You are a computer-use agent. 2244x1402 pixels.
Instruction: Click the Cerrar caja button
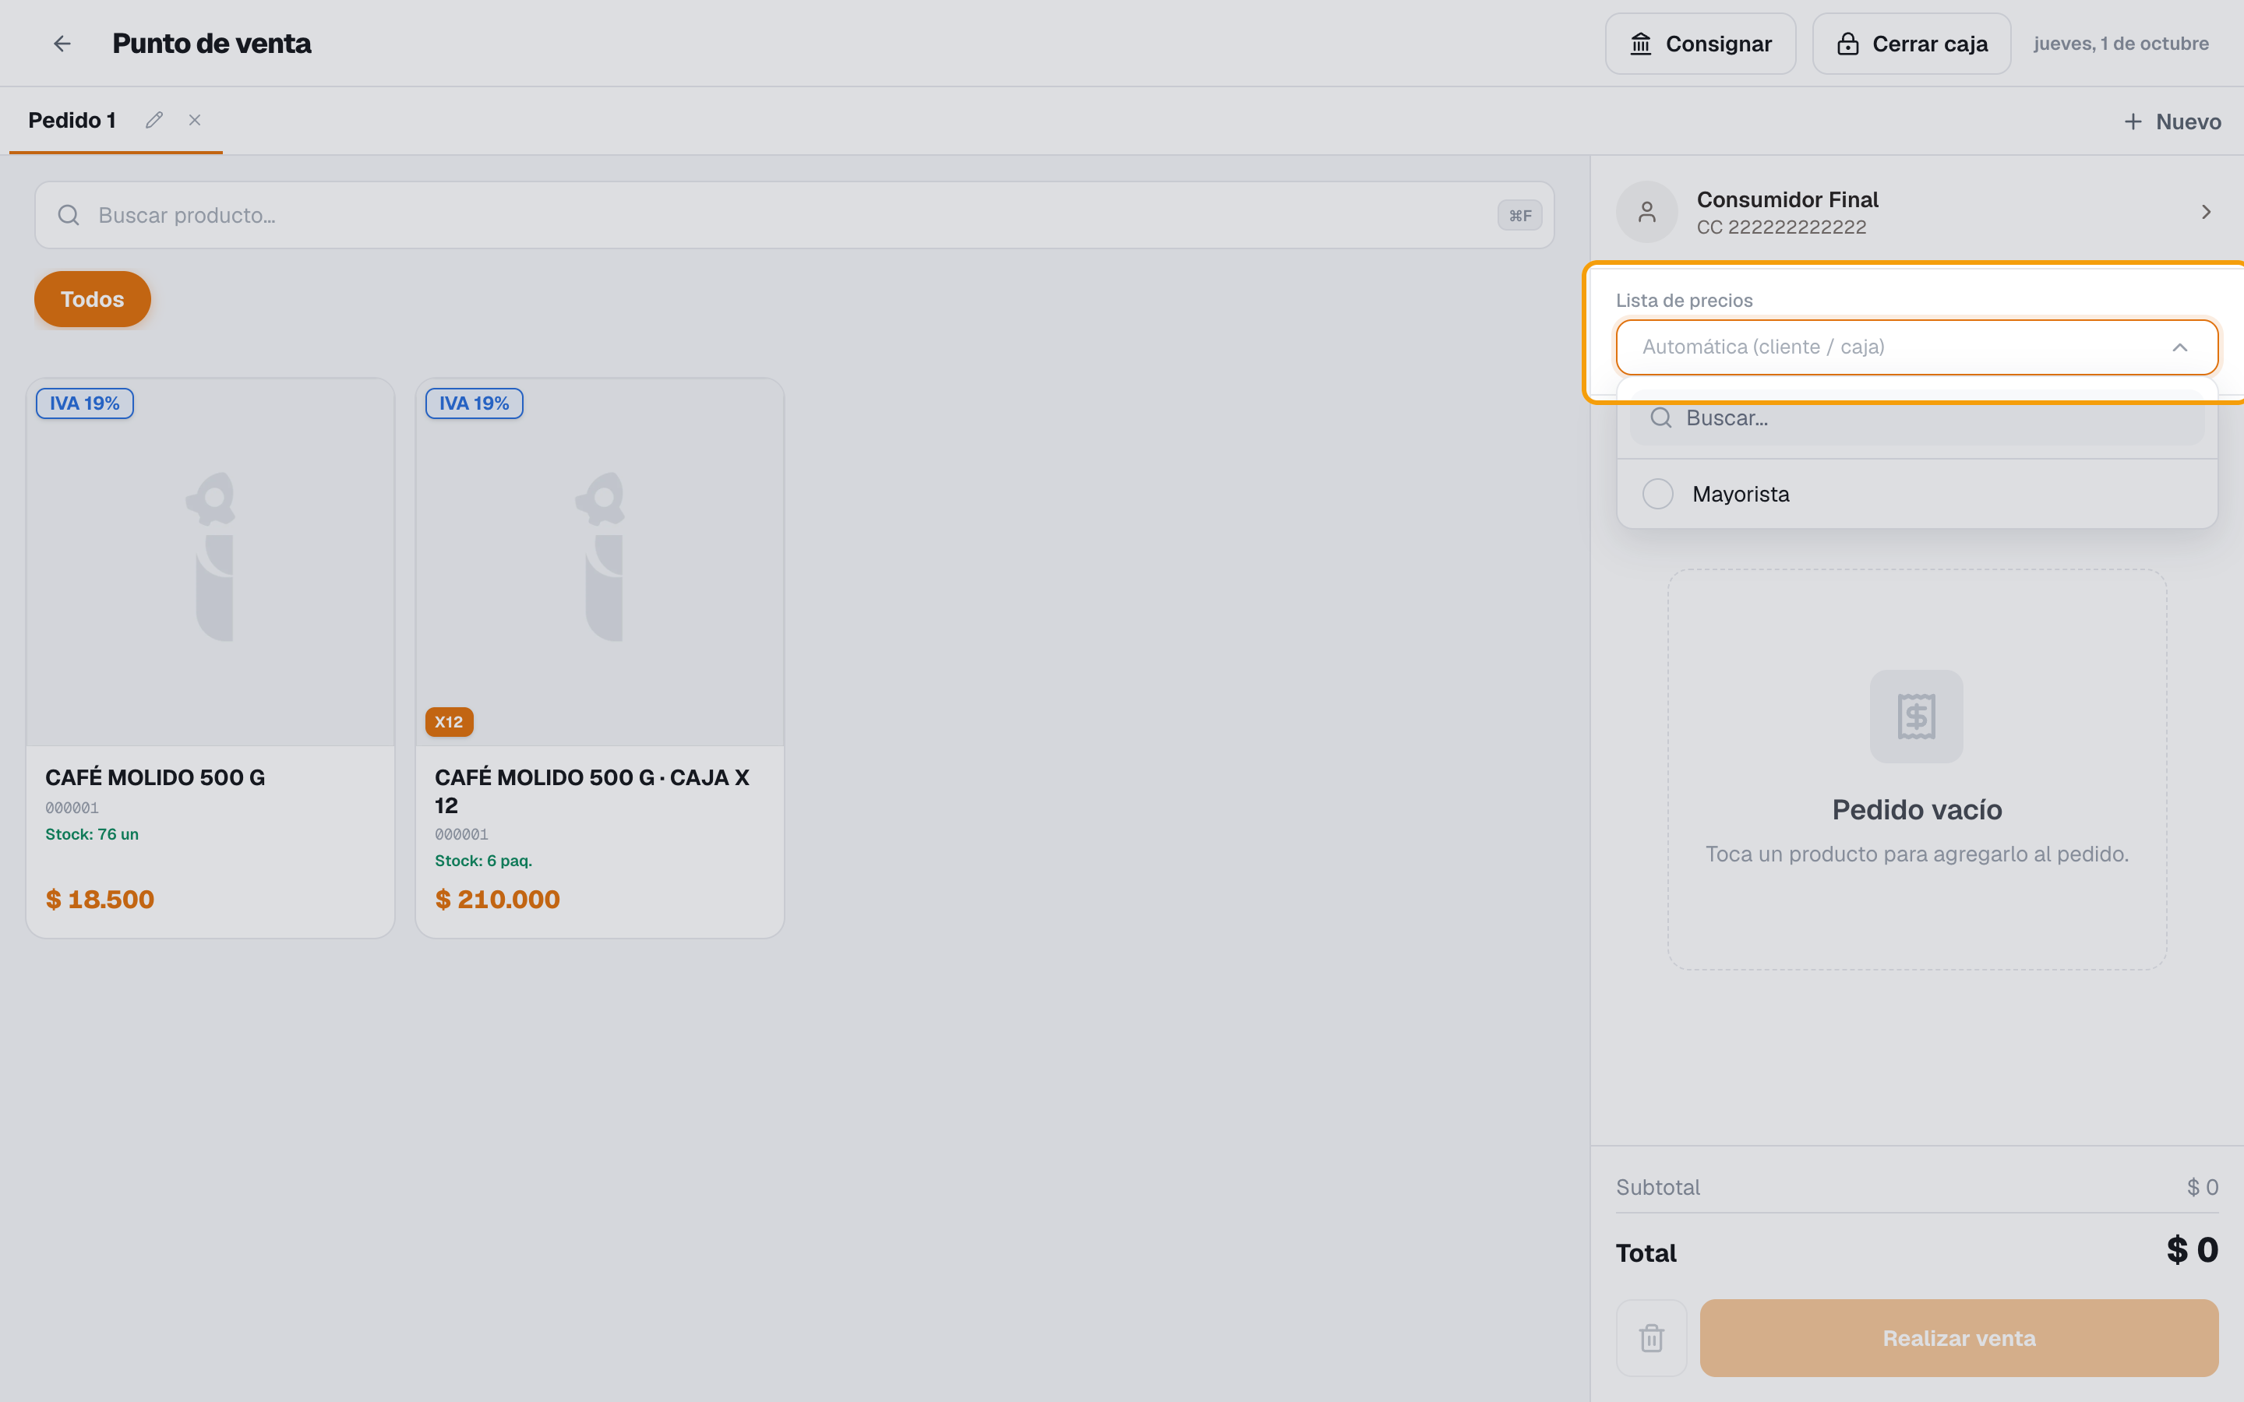pyautogui.click(x=1912, y=44)
